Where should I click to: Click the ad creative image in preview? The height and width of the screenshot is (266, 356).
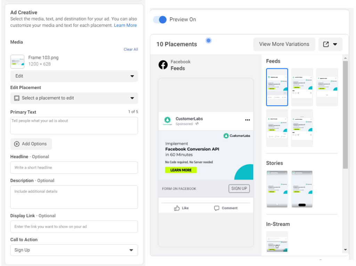(206, 155)
